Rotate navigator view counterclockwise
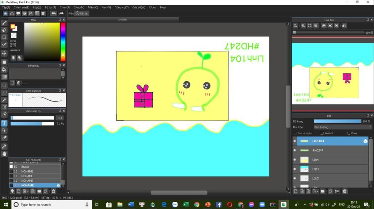Screen dimensions: 374x209 [x=324, y=26]
